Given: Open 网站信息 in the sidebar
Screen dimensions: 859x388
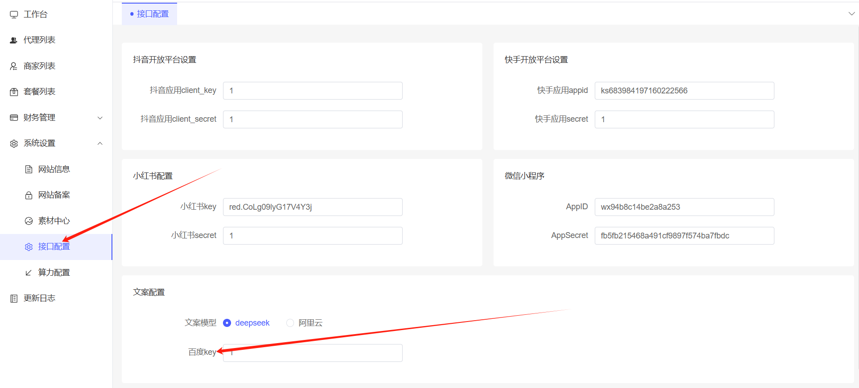Looking at the screenshot, I should [54, 169].
